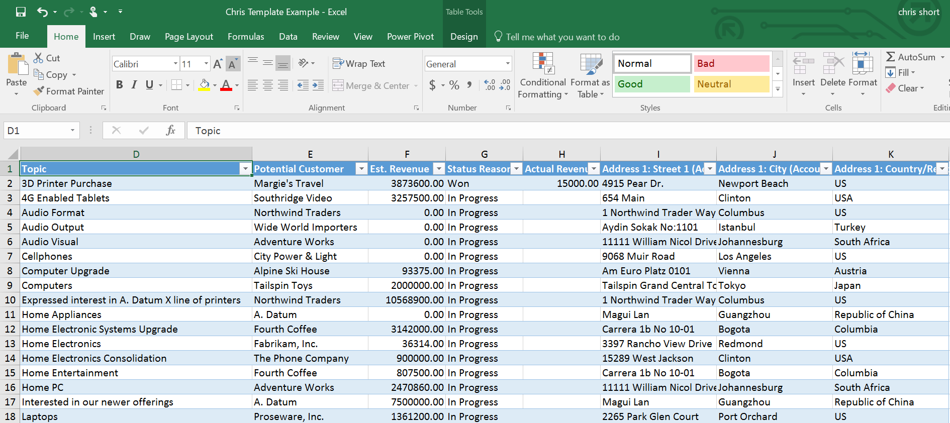Open the Power Pivot tab
Viewport: 950px width, 423px height.
pyautogui.click(x=410, y=37)
